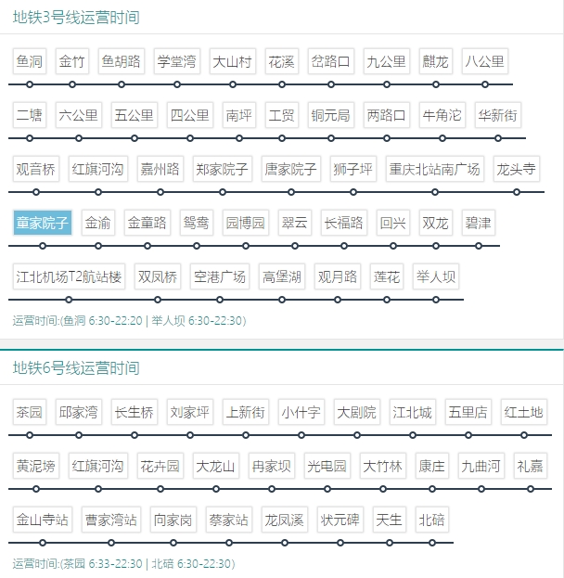Choose the 举人坝 terminal station
564x578 pixels.
[436, 277]
